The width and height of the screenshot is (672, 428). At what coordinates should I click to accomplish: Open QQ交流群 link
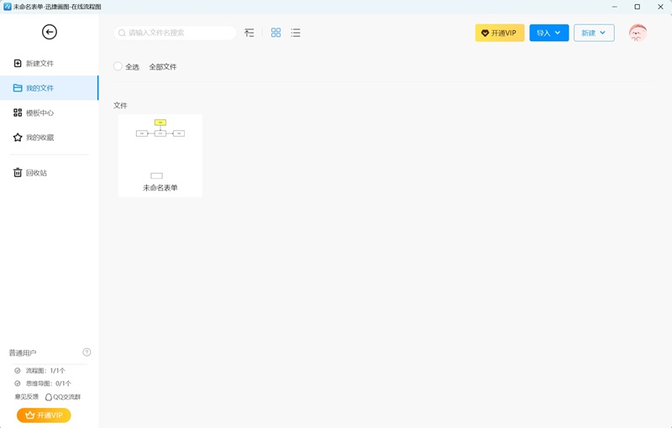(63, 397)
